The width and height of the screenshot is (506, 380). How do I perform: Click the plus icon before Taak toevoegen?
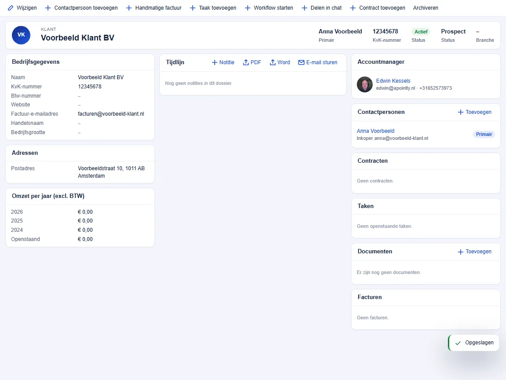pos(193,8)
